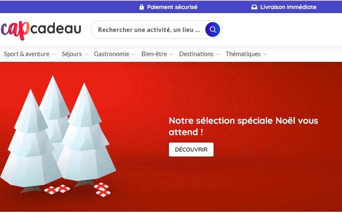Click the DÉCOUVRIR button
Image resolution: width=342 pixels, height=213 pixels.
(x=191, y=150)
